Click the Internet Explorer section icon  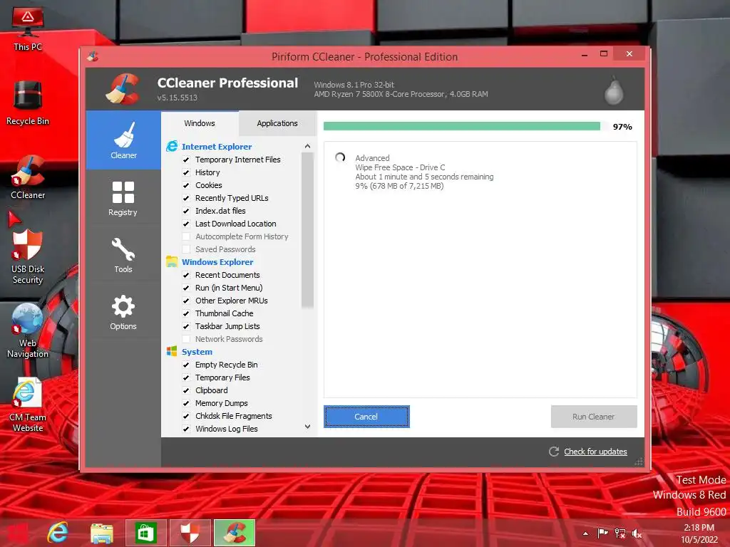click(x=172, y=146)
